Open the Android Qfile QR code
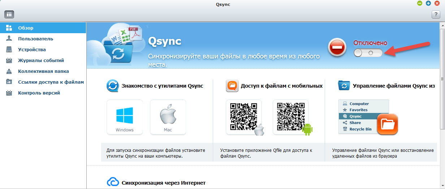This screenshot has width=445, height=189. (x=291, y=117)
